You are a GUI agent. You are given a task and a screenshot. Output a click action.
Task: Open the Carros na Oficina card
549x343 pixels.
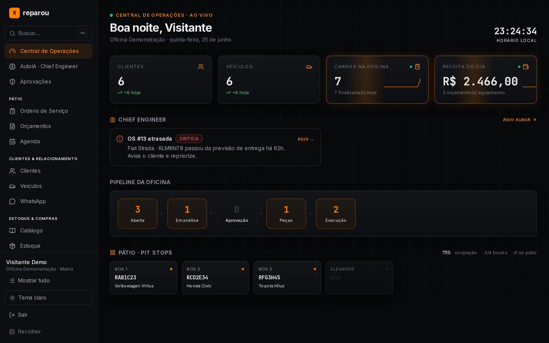(377, 80)
